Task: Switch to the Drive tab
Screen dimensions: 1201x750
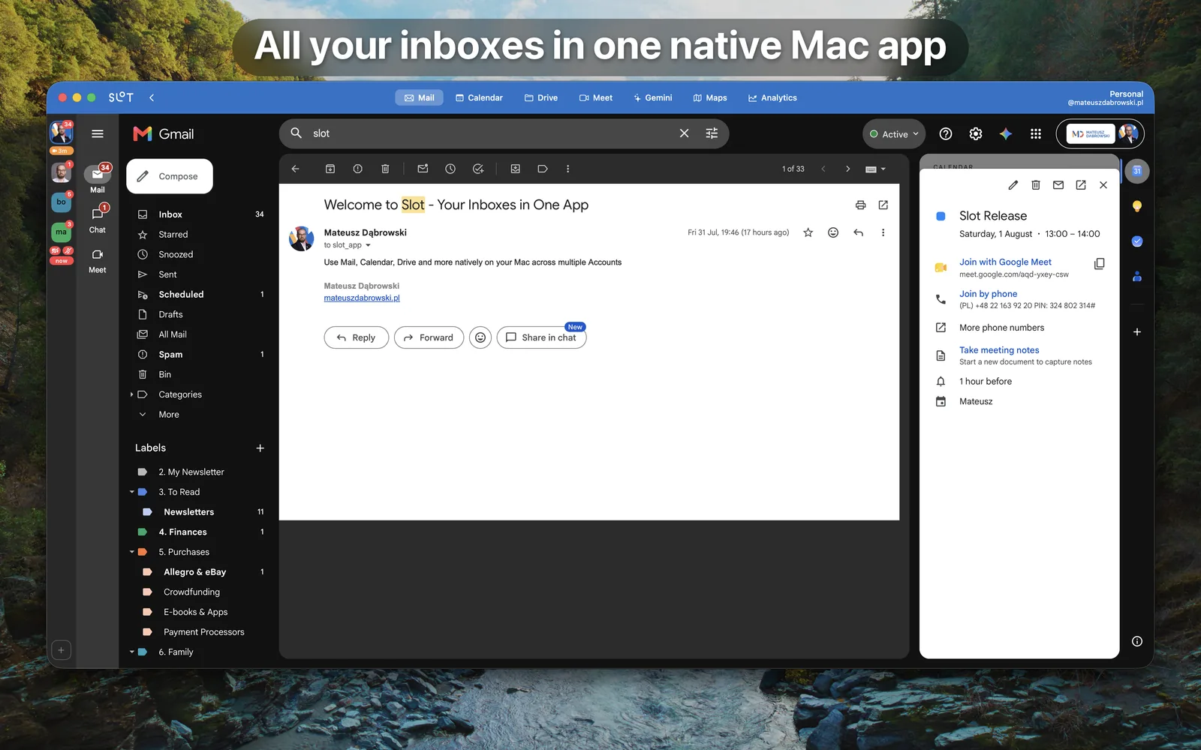Action: click(x=541, y=97)
